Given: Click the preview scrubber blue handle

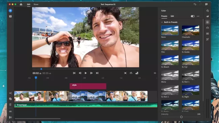Looking at the screenshot, I should click(41, 69).
